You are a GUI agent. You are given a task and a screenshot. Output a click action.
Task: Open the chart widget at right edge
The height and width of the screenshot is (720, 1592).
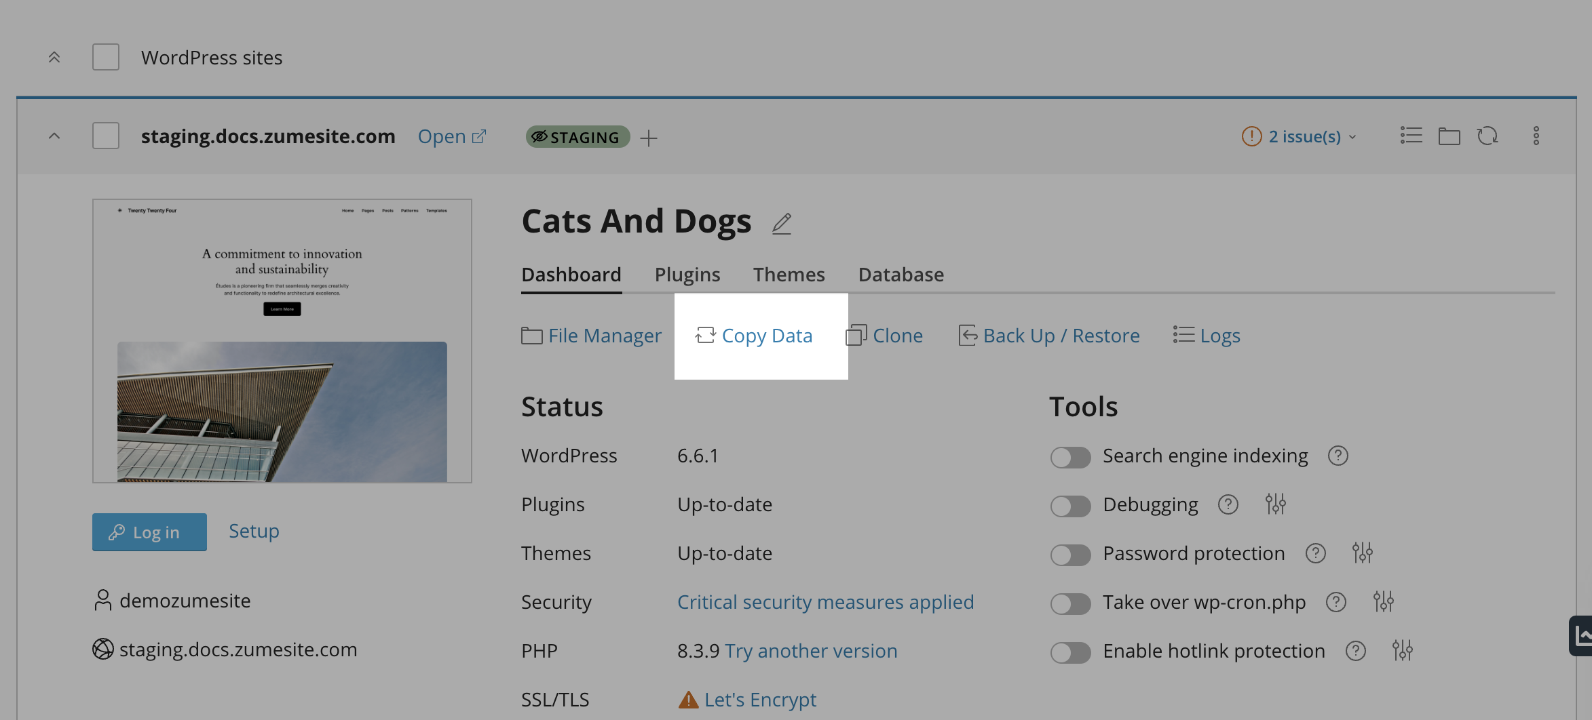[x=1581, y=636]
